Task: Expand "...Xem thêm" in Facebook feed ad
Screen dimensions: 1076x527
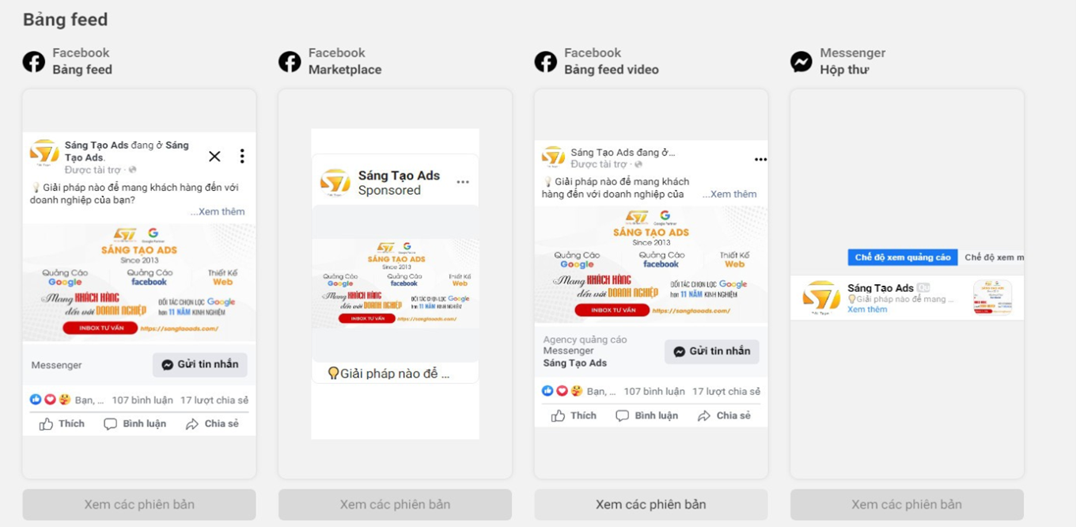Action: pos(218,212)
